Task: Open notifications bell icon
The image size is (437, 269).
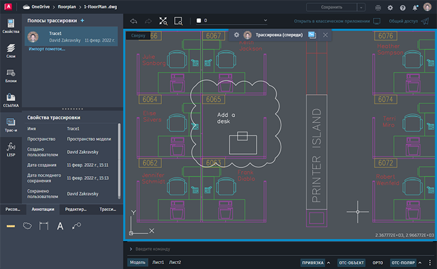Action: click(415, 8)
